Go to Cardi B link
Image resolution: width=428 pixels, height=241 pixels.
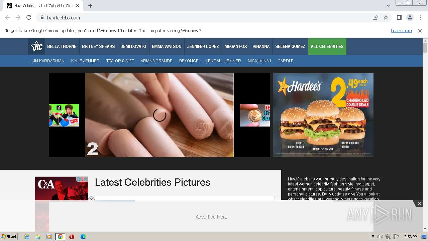point(286,61)
